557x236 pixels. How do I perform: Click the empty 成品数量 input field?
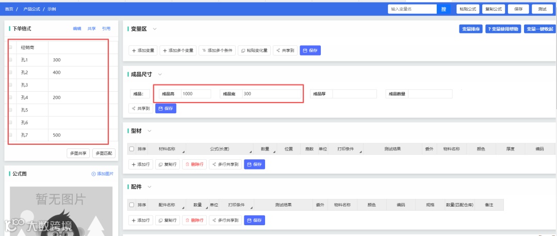click(430, 94)
